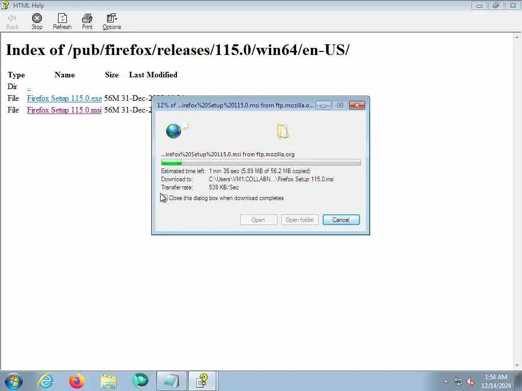The height and width of the screenshot is (391, 522).
Task: Close the HTML Help window
Action: [x=513, y=5]
